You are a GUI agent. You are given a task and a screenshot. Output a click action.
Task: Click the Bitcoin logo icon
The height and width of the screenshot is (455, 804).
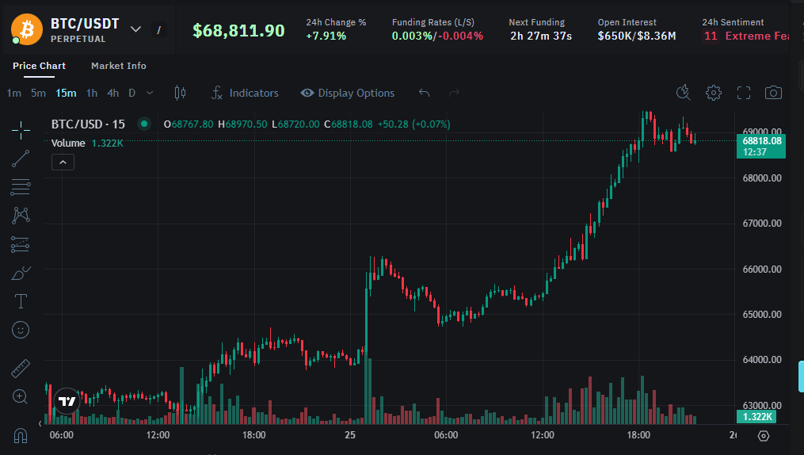(x=27, y=29)
